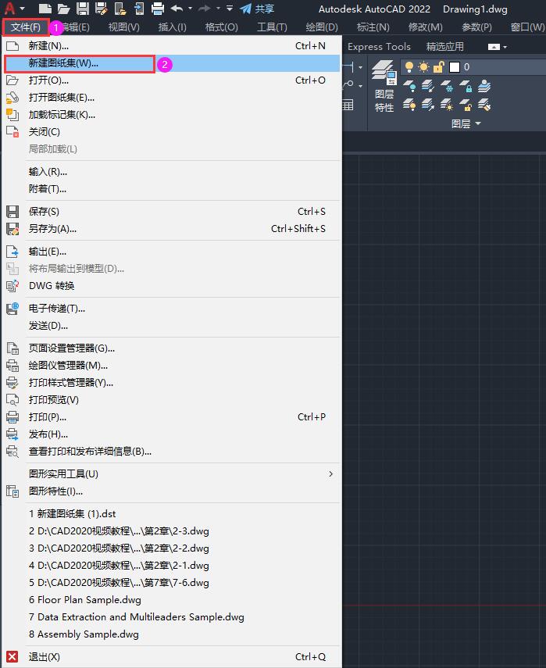Click Thaw All Layers sun icon
Image resolution: width=546 pixels, height=668 pixels.
447,105
